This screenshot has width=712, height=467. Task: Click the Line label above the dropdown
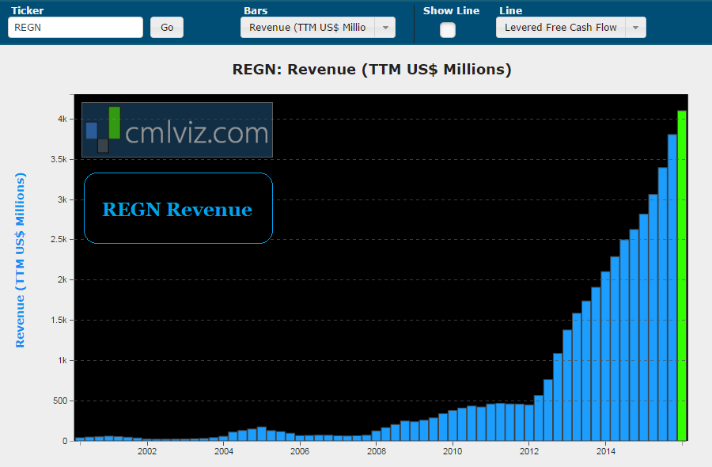click(x=511, y=11)
